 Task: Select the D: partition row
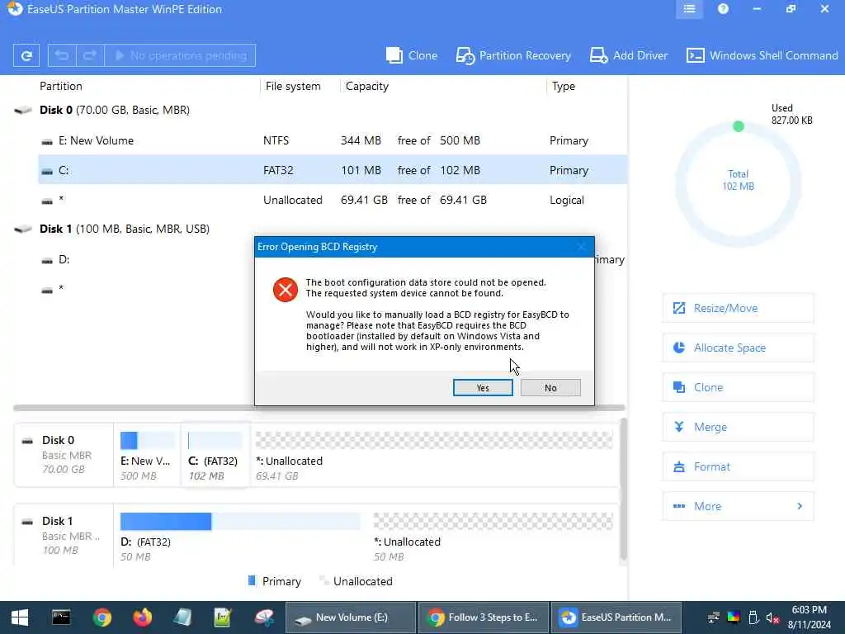click(x=145, y=259)
